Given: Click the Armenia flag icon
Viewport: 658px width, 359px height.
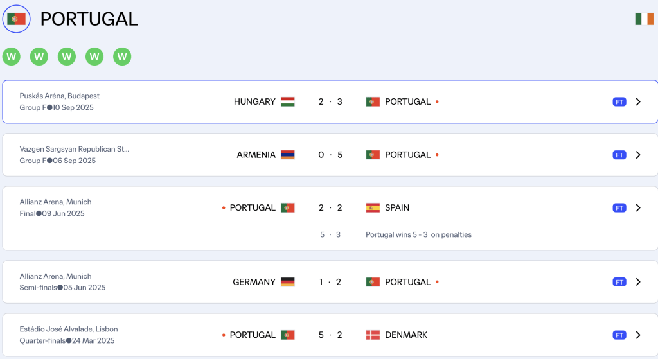Looking at the screenshot, I should [288, 155].
